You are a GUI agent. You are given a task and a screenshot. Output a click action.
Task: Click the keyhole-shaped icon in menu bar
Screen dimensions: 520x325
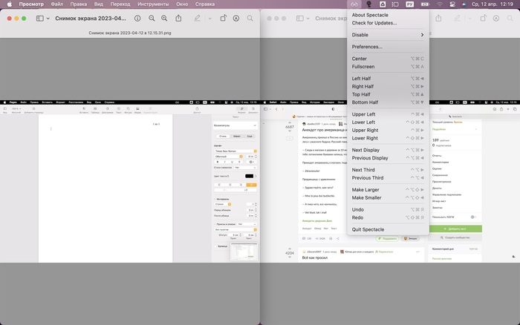368,4
